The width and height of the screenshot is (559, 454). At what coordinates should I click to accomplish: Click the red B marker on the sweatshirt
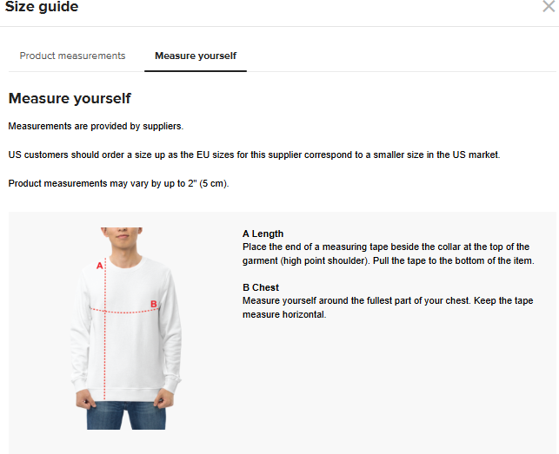coord(154,304)
